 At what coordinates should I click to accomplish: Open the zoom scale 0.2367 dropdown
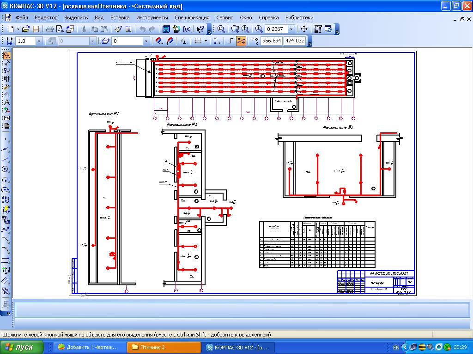click(x=291, y=29)
